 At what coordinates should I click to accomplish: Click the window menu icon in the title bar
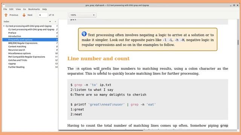[x=4, y=5]
